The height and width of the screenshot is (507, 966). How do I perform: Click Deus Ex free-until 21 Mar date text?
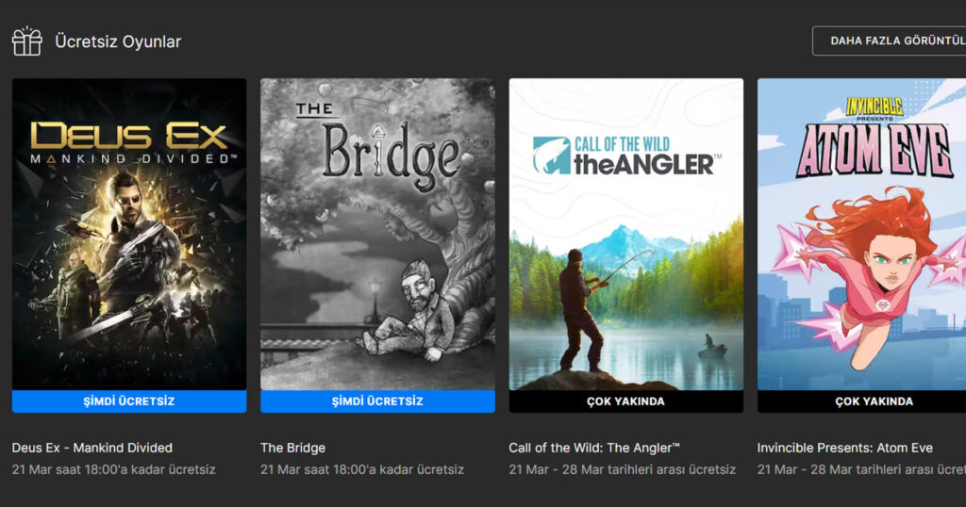pos(114,469)
